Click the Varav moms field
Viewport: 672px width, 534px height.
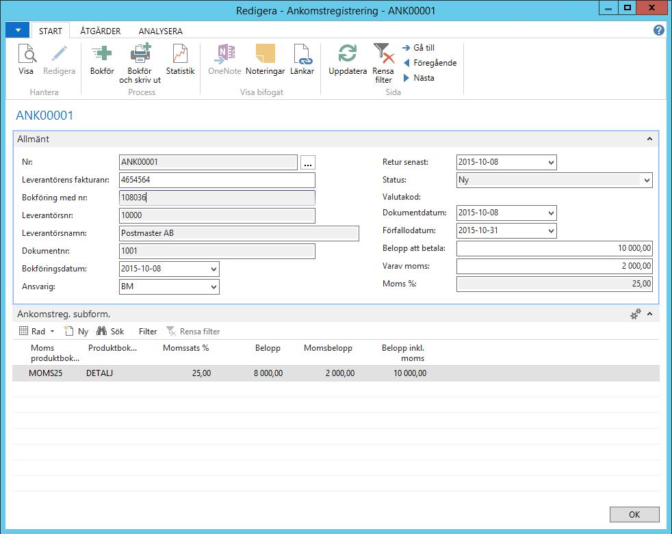click(554, 266)
